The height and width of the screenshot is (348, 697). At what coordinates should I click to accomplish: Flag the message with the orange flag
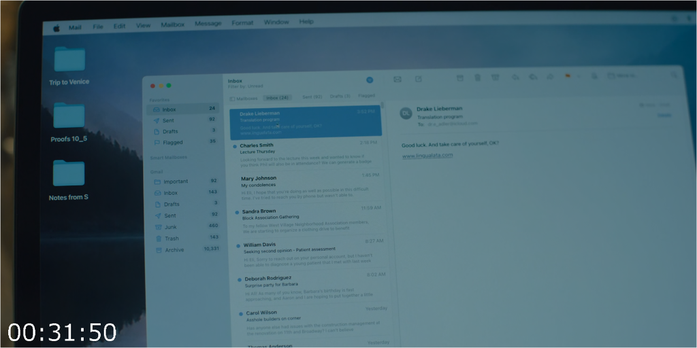tap(568, 76)
